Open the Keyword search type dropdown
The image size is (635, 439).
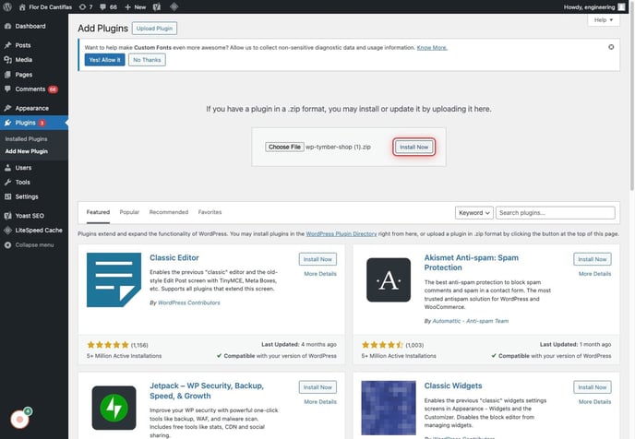coord(474,212)
